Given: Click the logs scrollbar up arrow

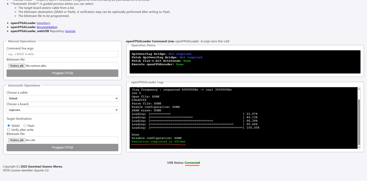Looking at the screenshot, I should click(x=359, y=89).
